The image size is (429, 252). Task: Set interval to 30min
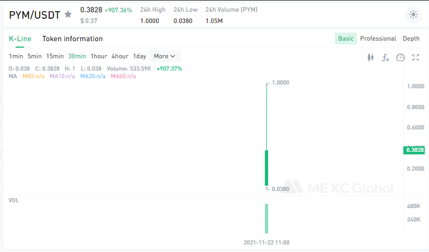coord(77,56)
